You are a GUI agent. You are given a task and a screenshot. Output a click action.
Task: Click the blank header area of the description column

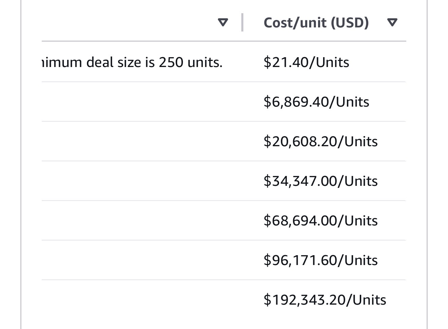click(129, 23)
